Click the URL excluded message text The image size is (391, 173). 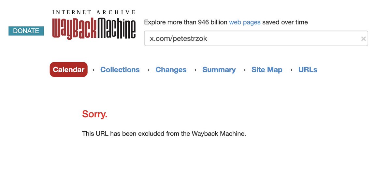pos(164,134)
